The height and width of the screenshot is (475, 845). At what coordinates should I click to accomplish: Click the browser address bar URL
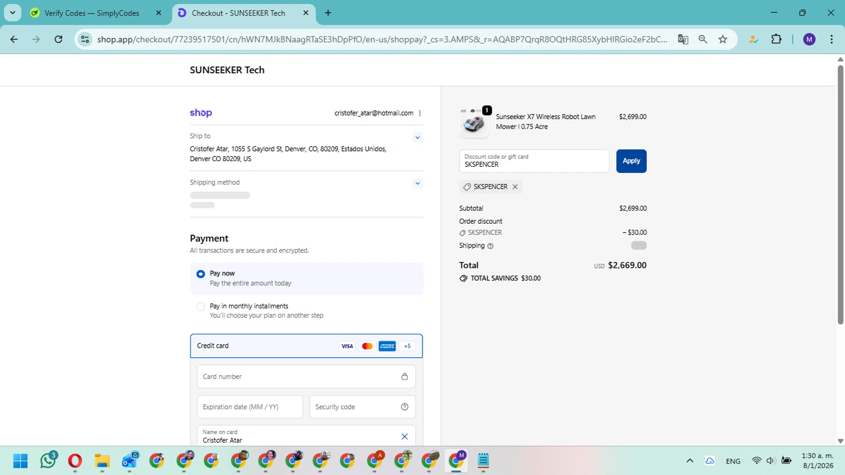coord(382,39)
